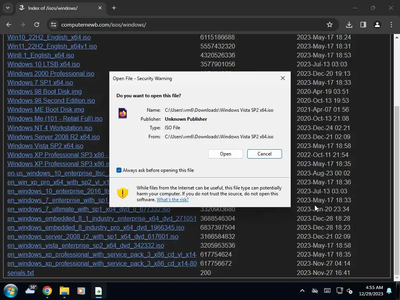Click page scrollbar up arrow
Screen dimensions: 400x300
397,37
